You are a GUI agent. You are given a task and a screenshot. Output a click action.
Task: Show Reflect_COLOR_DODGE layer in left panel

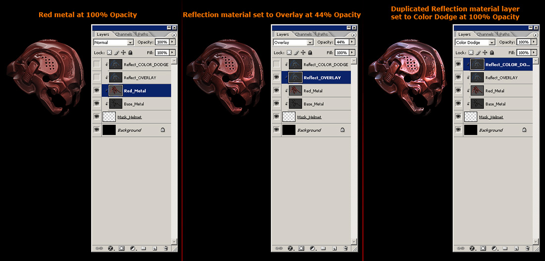pos(97,64)
